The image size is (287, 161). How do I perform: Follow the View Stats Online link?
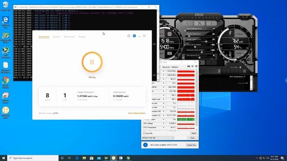[137, 113]
